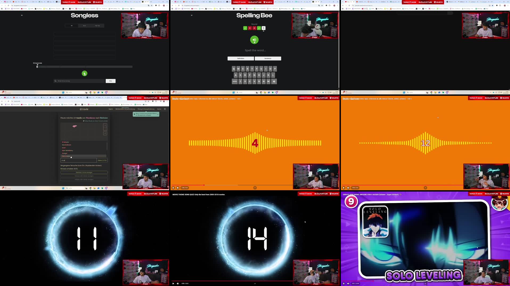510x286 pixels.
Task: Show hidden tray icons in Songless screen taskbar
Action: 149,92
